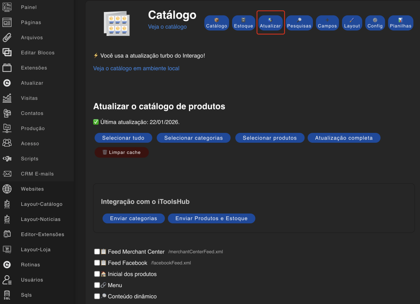This screenshot has height=304, width=420.
Task: Switch to the Estoque tab
Action: click(243, 23)
